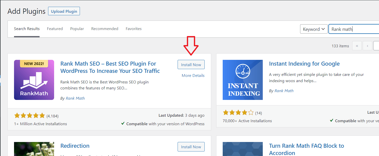Switch to the Recommended tab
379x156 pixels.
click(x=105, y=29)
